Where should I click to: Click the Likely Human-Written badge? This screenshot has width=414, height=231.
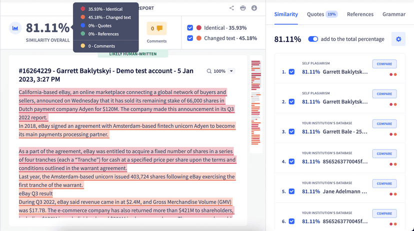[133, 54]
